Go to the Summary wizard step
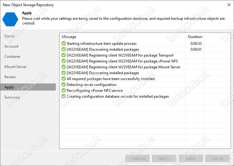The image size is (234, 166). (x=12, y=97)
